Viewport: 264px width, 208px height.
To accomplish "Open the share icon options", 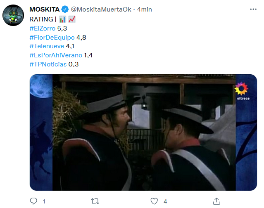I will [x=216, y=201].
